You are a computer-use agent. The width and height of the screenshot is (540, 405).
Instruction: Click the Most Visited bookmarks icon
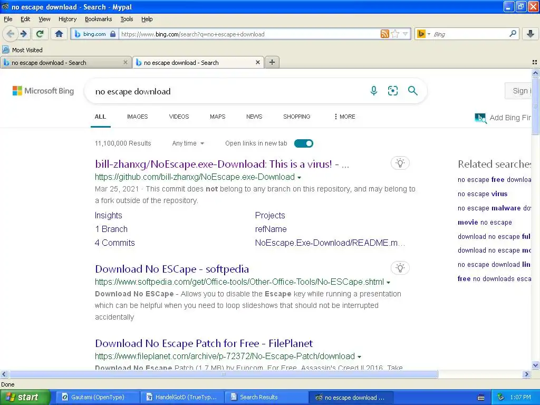(5, 50)
